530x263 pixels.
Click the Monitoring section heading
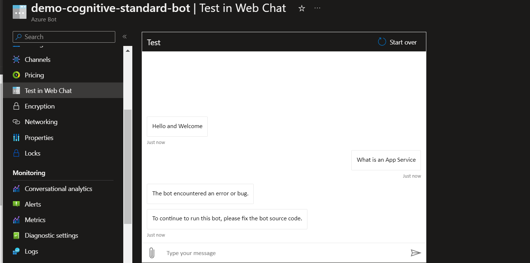tap(29, 173)
